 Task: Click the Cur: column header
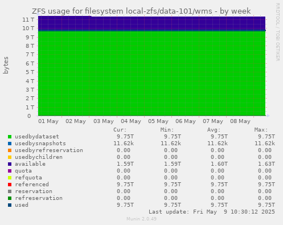pyautogui.click(x=120, y=130)
